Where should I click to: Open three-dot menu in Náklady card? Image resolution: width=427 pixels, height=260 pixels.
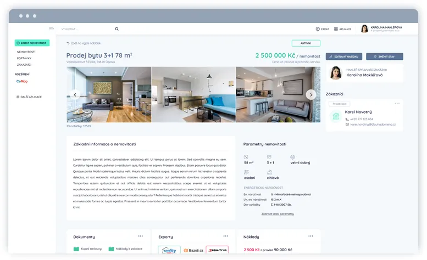click(310, 236)
